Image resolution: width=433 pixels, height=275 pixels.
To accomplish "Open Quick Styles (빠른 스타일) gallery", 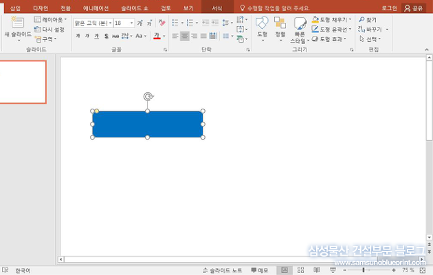I will (x=300, y=30).
